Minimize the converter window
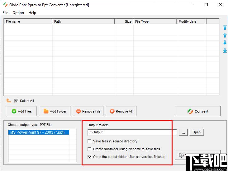Image resolution: width=228 pixels, height=171 pixels. tap(192, 5)
